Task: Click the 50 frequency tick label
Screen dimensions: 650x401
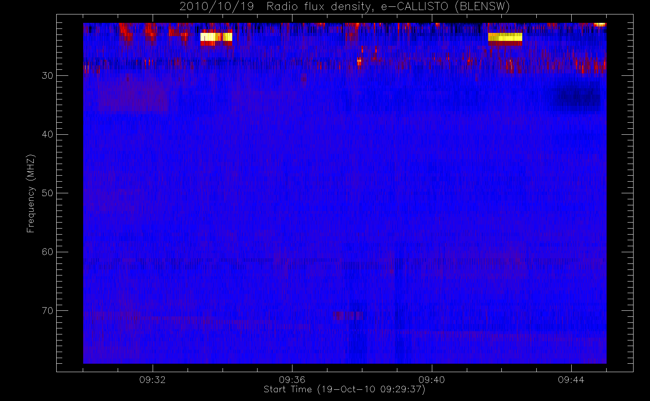Action: pyautogui.click(x=47, y=193)
